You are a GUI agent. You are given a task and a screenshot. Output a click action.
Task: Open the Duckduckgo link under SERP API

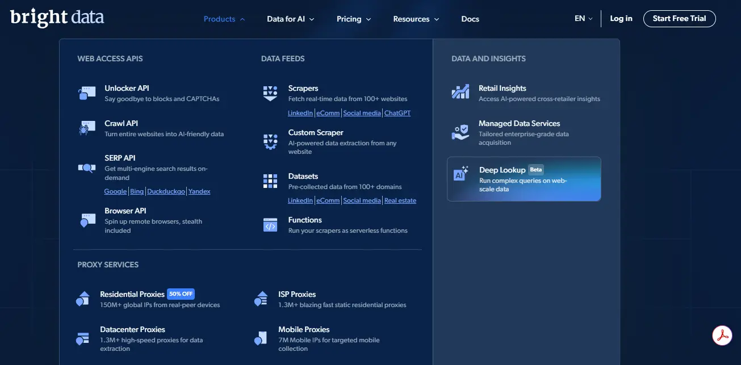166,192
